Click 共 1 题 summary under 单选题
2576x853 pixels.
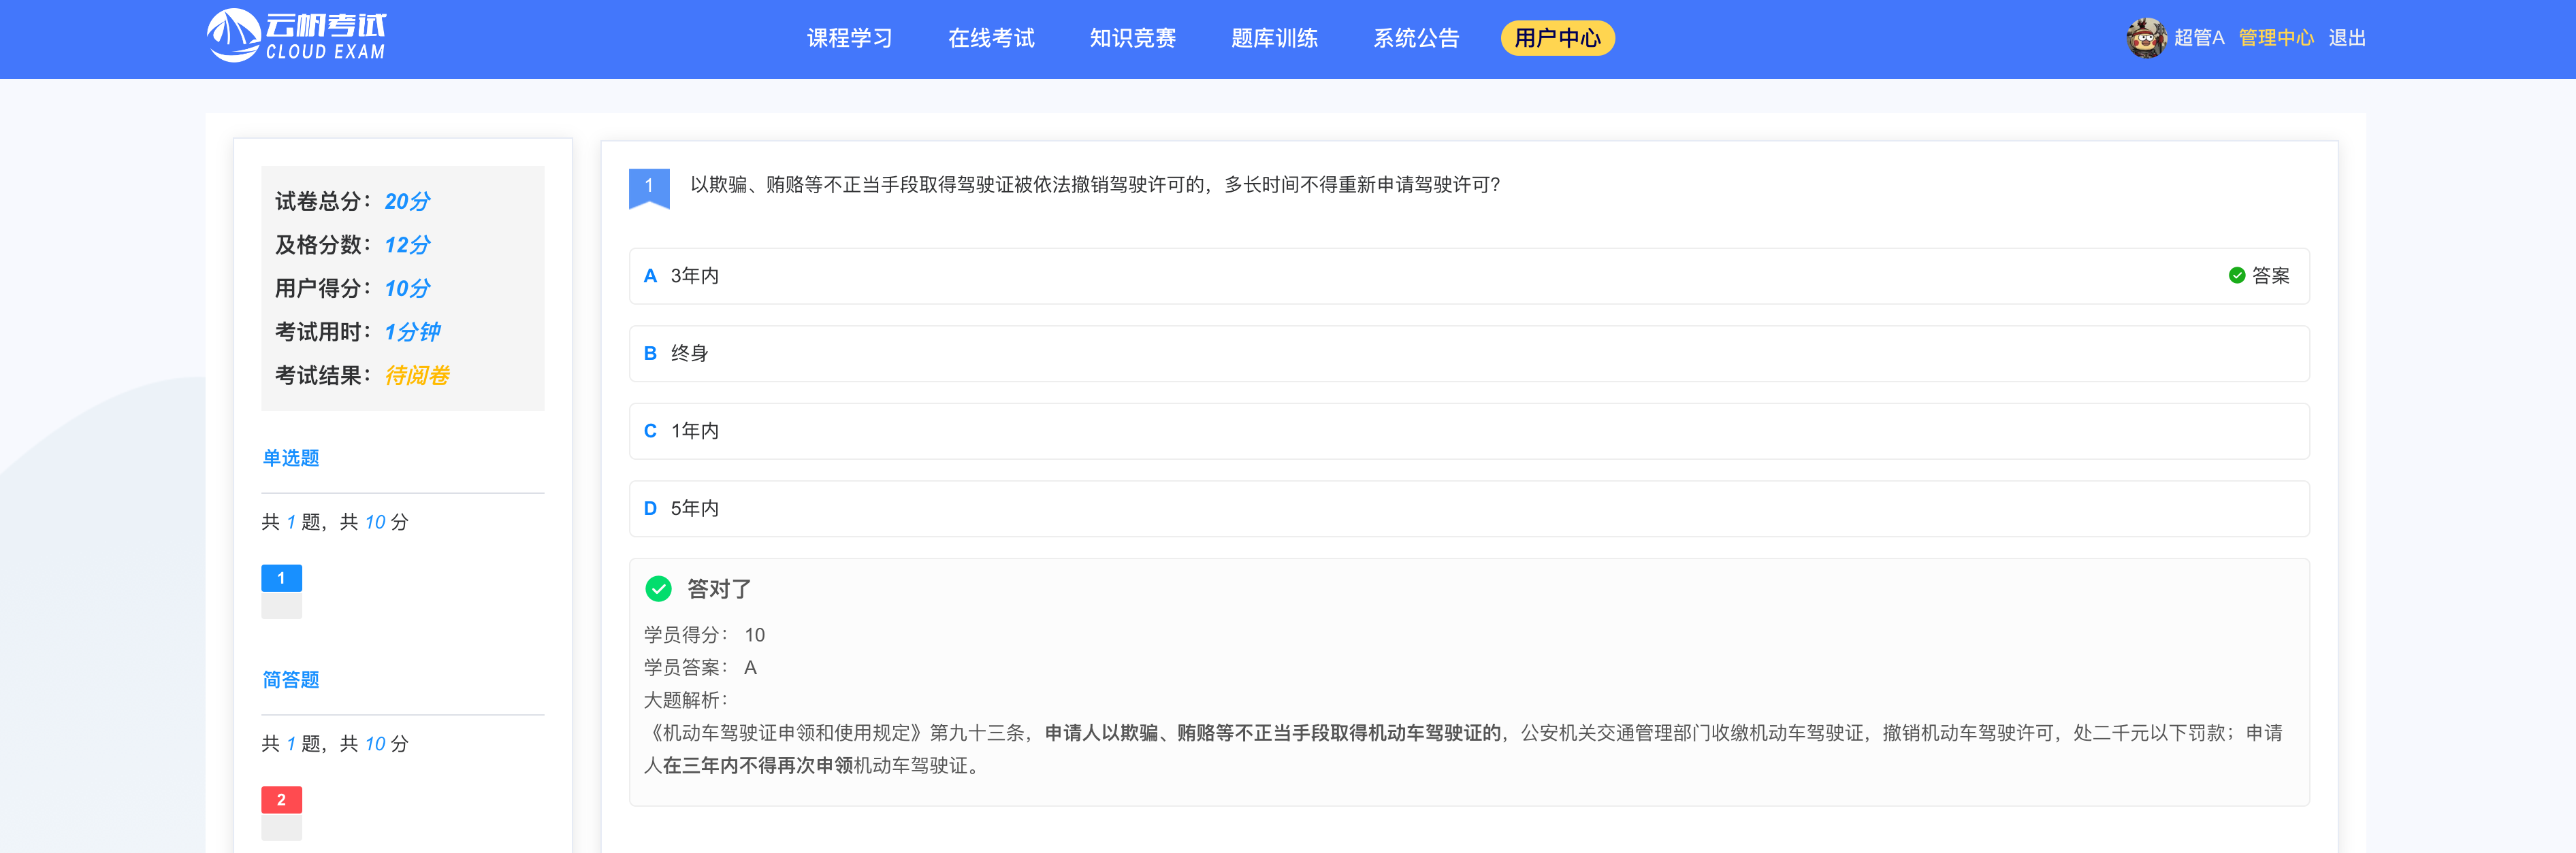coord(335,521)
